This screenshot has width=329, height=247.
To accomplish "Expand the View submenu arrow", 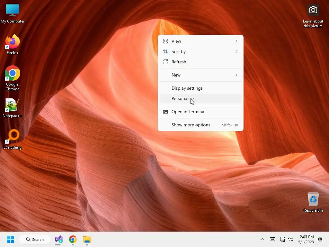I will tap(236, 41).
